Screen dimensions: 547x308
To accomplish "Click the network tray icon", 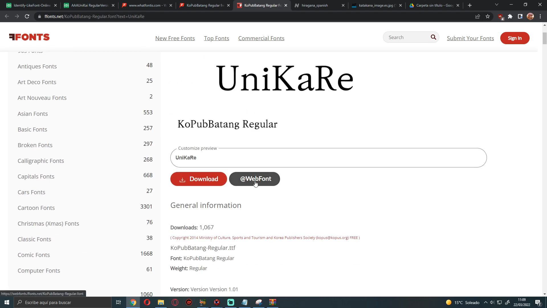I will 499,302.
